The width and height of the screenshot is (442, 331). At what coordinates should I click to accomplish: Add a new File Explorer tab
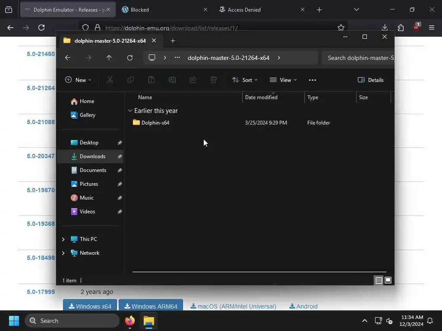tap(173, 41)
